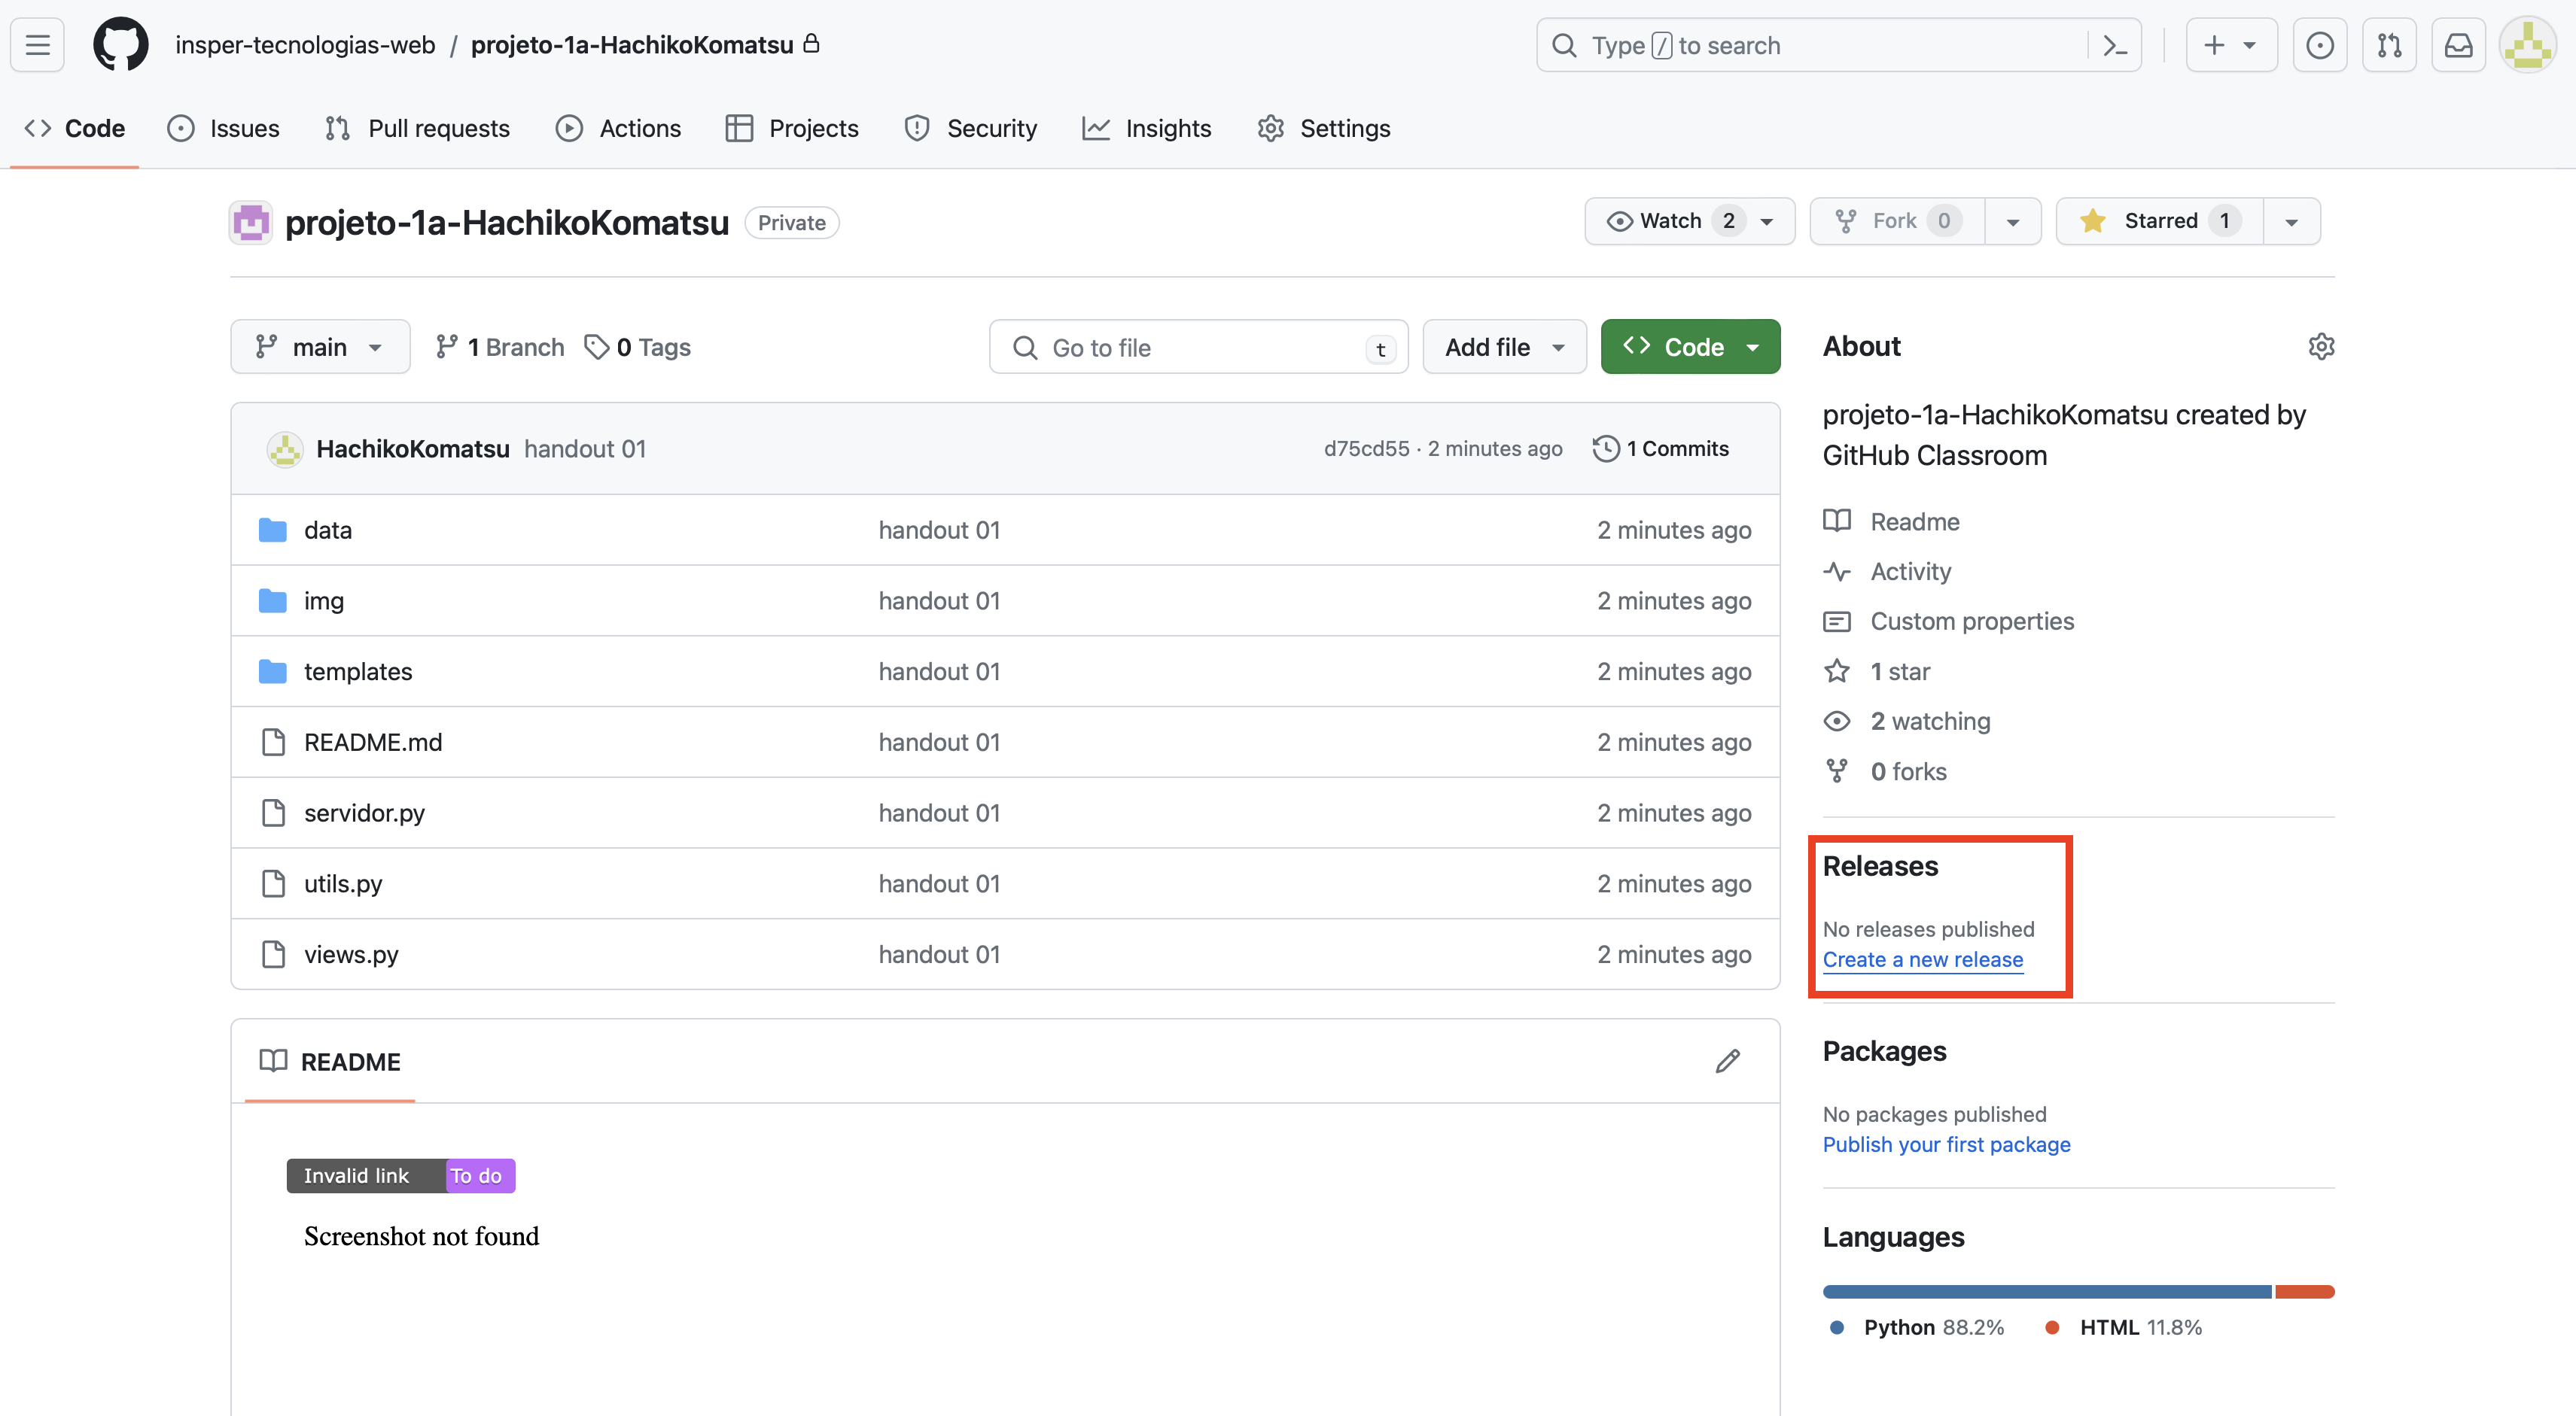Screen dimensions: 2576x1416
Task: Open the notifications inbox icon
Action: click(x=2458, y=45)
